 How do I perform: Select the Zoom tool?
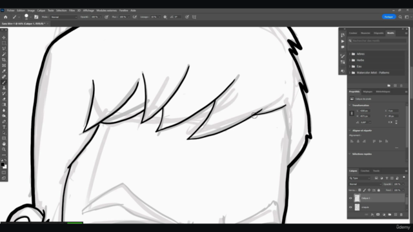(x=4, y=150)
